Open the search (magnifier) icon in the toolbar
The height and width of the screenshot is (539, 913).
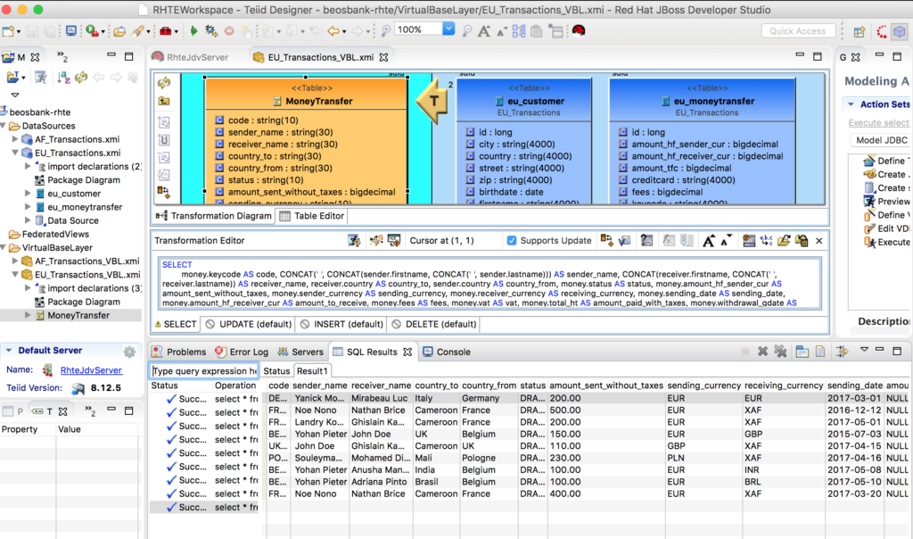[x=386, y=29]
